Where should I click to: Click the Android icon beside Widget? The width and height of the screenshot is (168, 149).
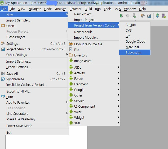71,117
